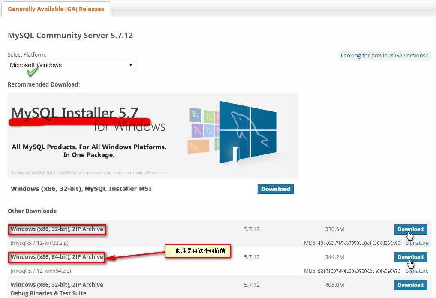Download the MySQL Installer MSI
The width and height of the screenshot is (436, 298).
click(275, 189)
